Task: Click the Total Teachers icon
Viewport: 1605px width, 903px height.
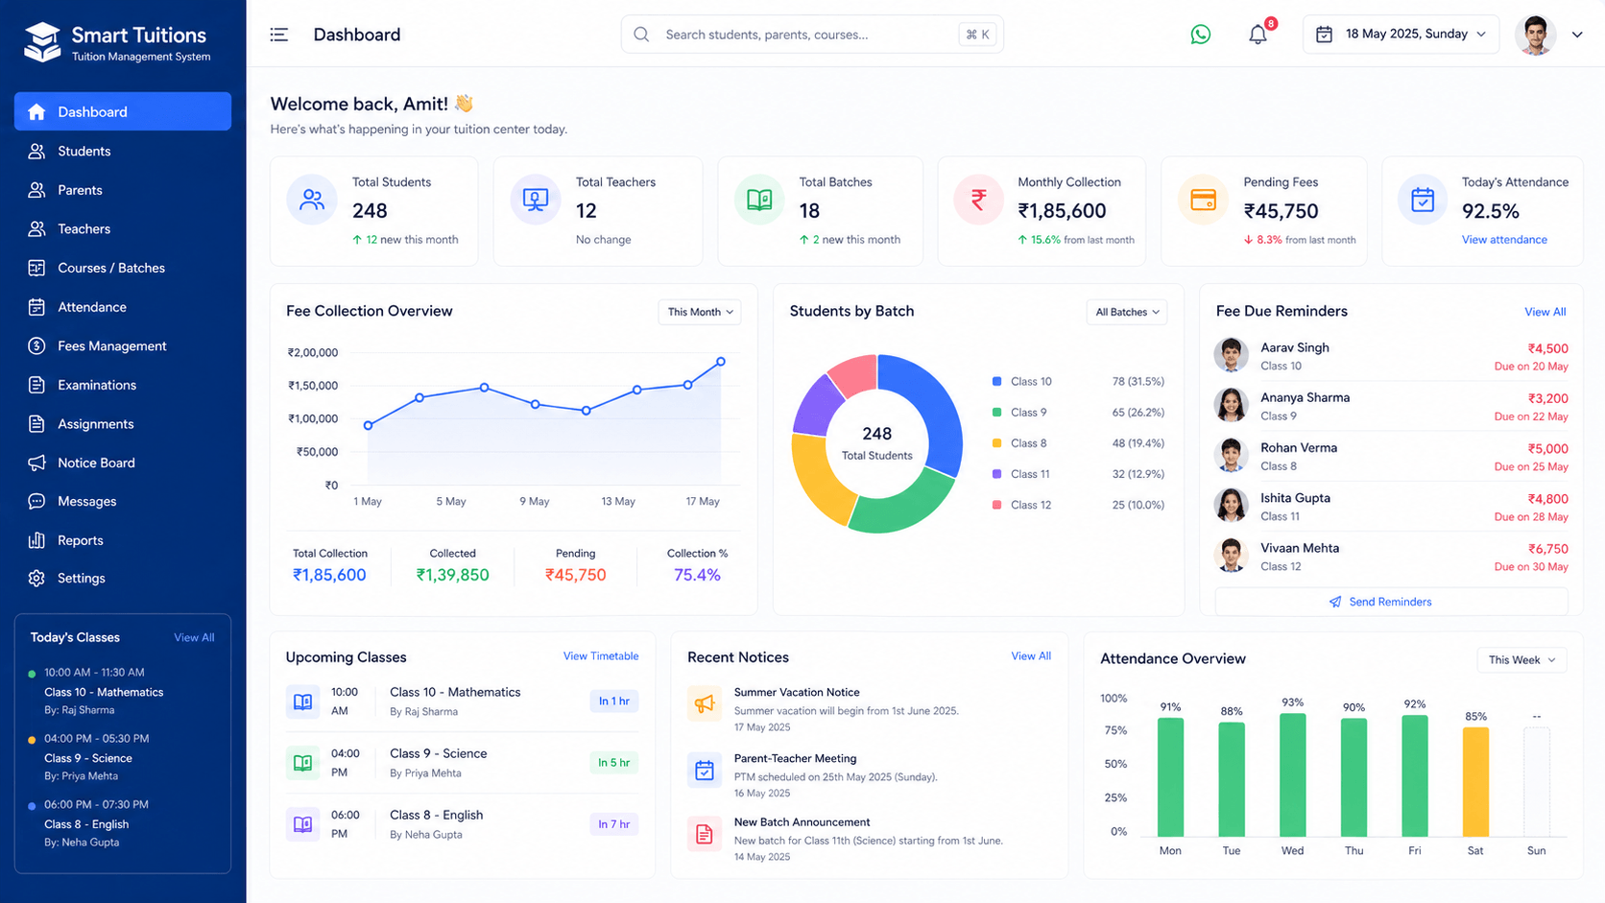Action: pos(535,200)
